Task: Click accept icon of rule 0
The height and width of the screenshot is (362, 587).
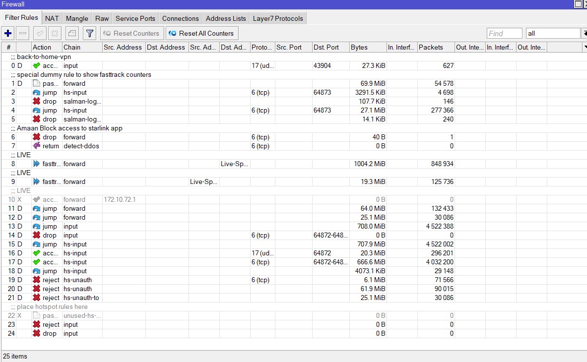Action: [x=36, y=65]
